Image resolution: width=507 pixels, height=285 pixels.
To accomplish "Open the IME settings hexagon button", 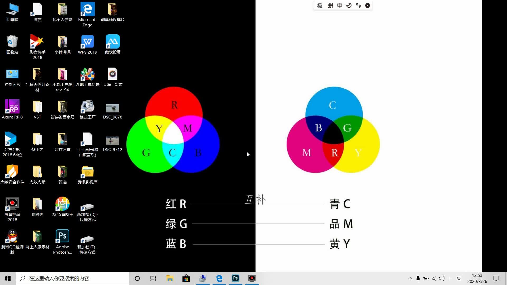I will click(368, 6).
